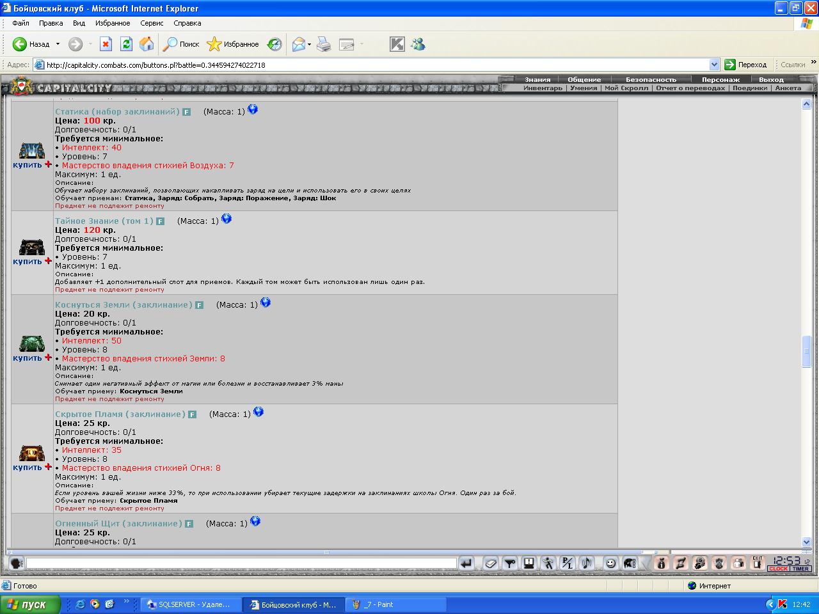Click the chat filter funnel icon
Image resolution: width=819 pixels, height=614 pixels.
510,563
